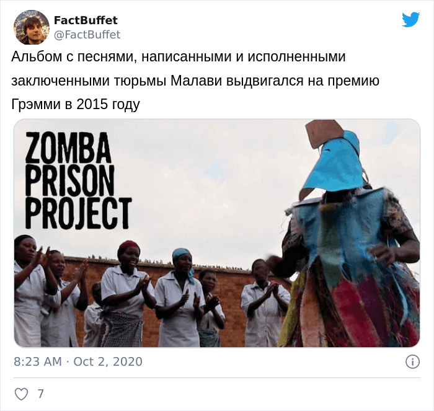Screen dimensions: 434x411
Task: Open the 8:23 AM timestamp link
Action: [x=38, y=362]
